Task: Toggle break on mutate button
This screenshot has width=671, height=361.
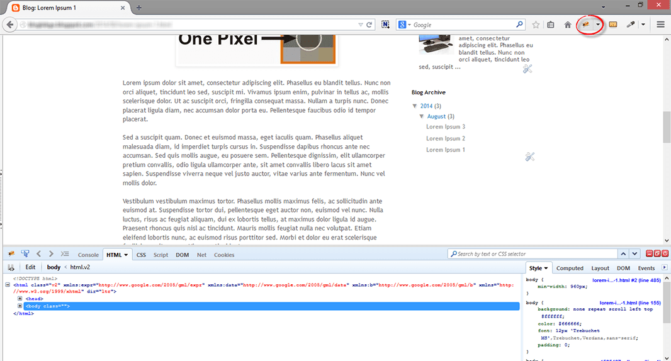Action: coord(11,267)
